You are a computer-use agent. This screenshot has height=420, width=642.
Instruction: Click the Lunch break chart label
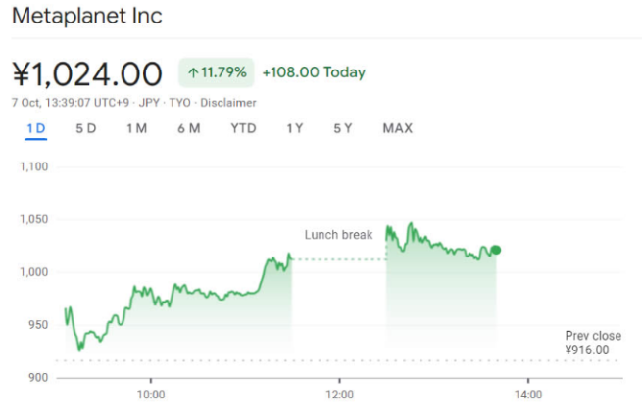point(338,235)
